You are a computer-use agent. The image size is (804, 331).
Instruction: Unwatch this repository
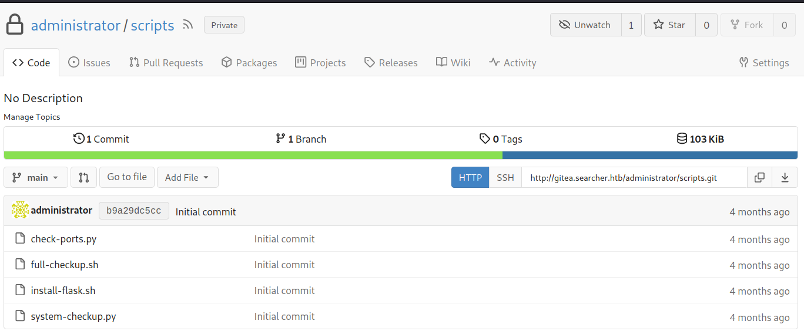pos(585,25)
